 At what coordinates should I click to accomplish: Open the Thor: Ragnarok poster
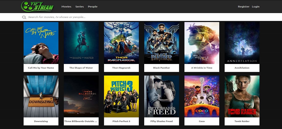(121, 43)
